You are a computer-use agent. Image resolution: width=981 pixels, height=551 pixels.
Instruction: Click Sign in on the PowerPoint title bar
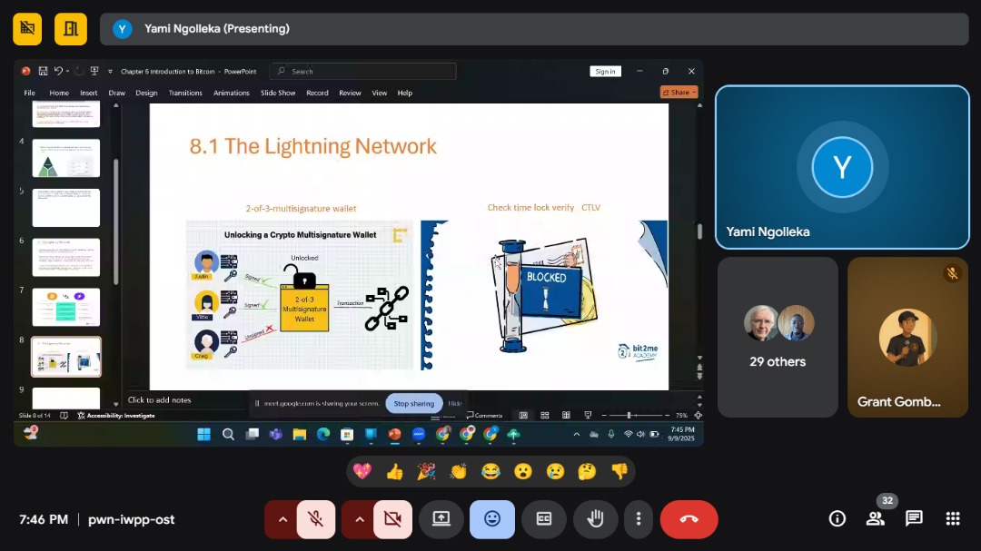pyautogui.click(x=605, y=71)
